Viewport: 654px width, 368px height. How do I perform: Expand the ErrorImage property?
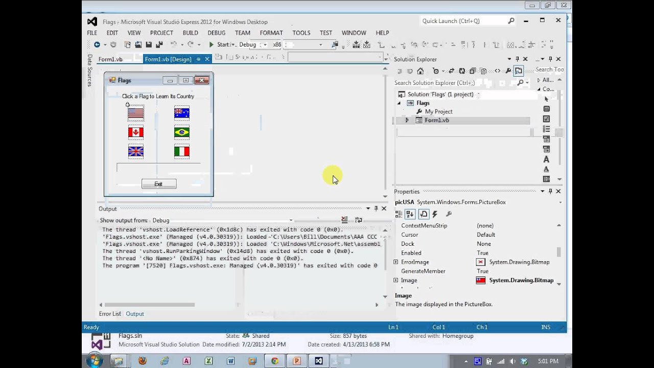pyautogui.click(x=396, y=262)
